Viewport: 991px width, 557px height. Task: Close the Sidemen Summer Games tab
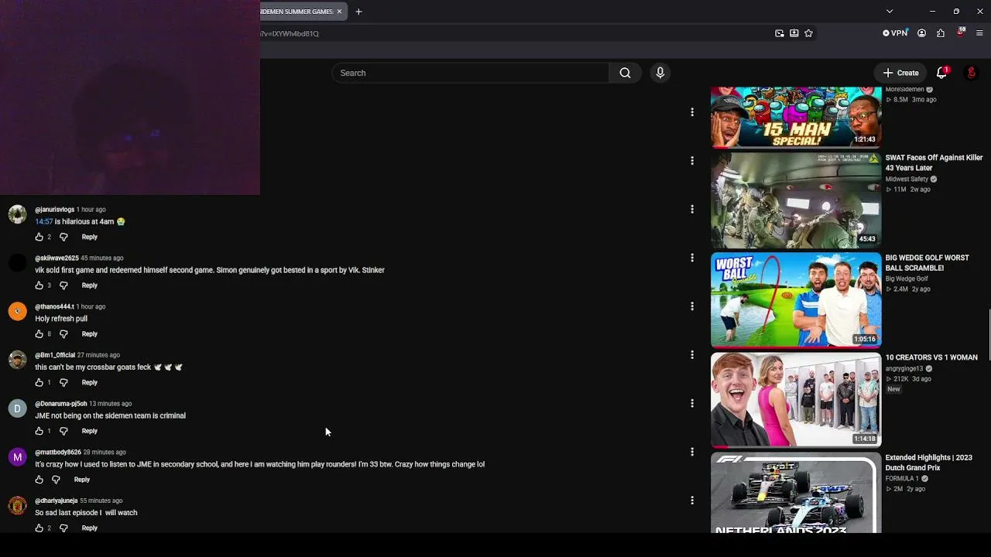(x=339, y=12)
